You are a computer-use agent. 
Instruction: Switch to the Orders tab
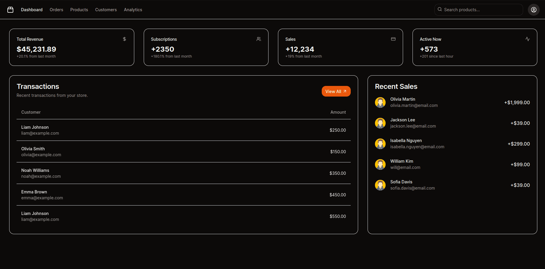pyautogui.click(x=56, y=9)
